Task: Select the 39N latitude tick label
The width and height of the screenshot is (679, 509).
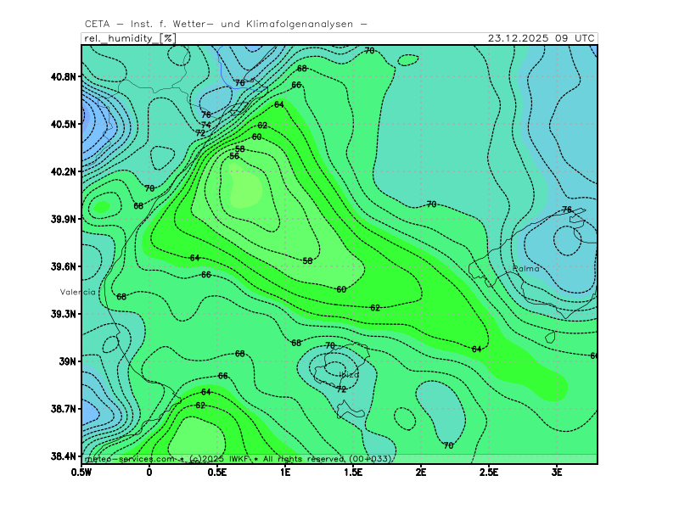Action: (x=69, y=361)
